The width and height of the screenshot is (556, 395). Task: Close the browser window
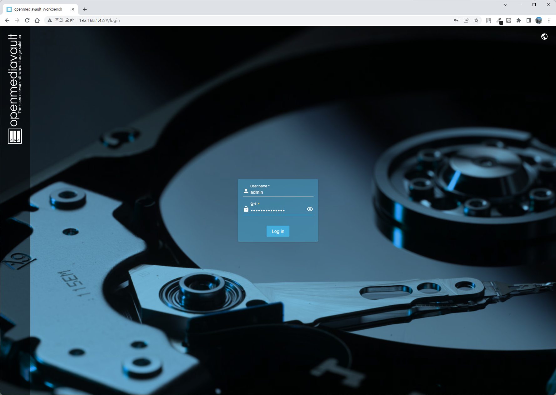pyautogui.click(x=548, y=5)
